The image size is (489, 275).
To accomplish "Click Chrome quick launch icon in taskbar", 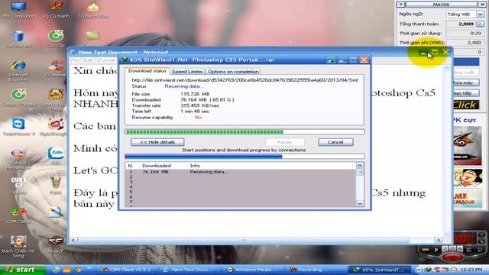I will pos(79,270).
